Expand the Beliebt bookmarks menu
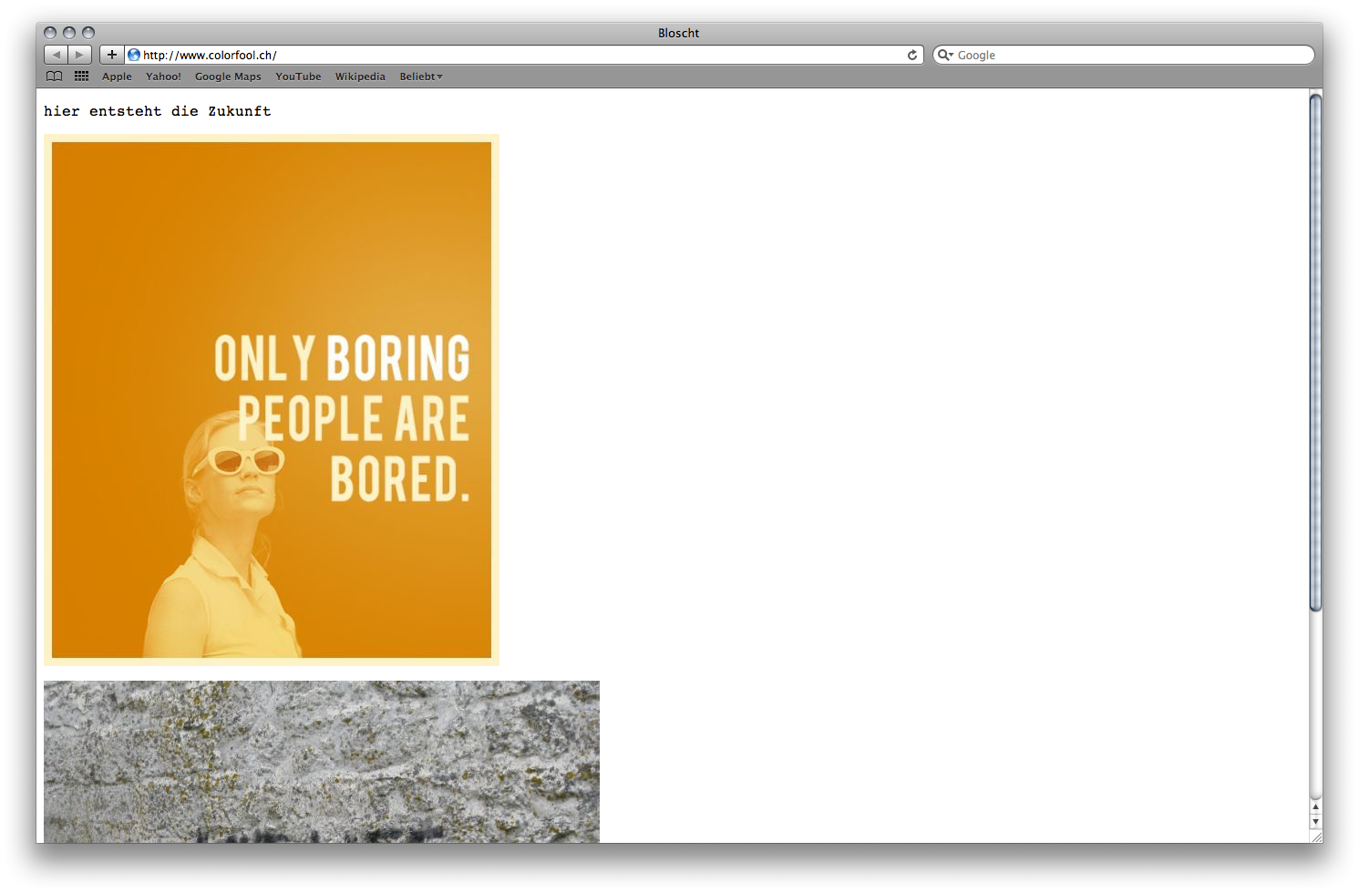Screen dimensions: 1359x893 click(x=420, y=77)
